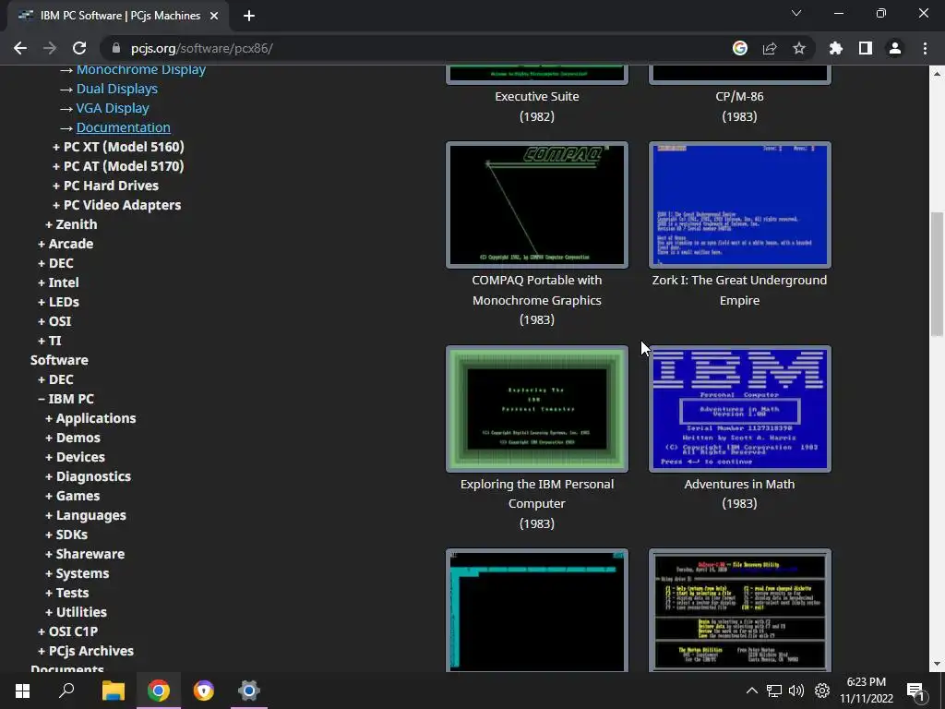Open Adventures in Math IBM thumbnail
This screenshot has width=945, height=709.
[x=739, y=409]
